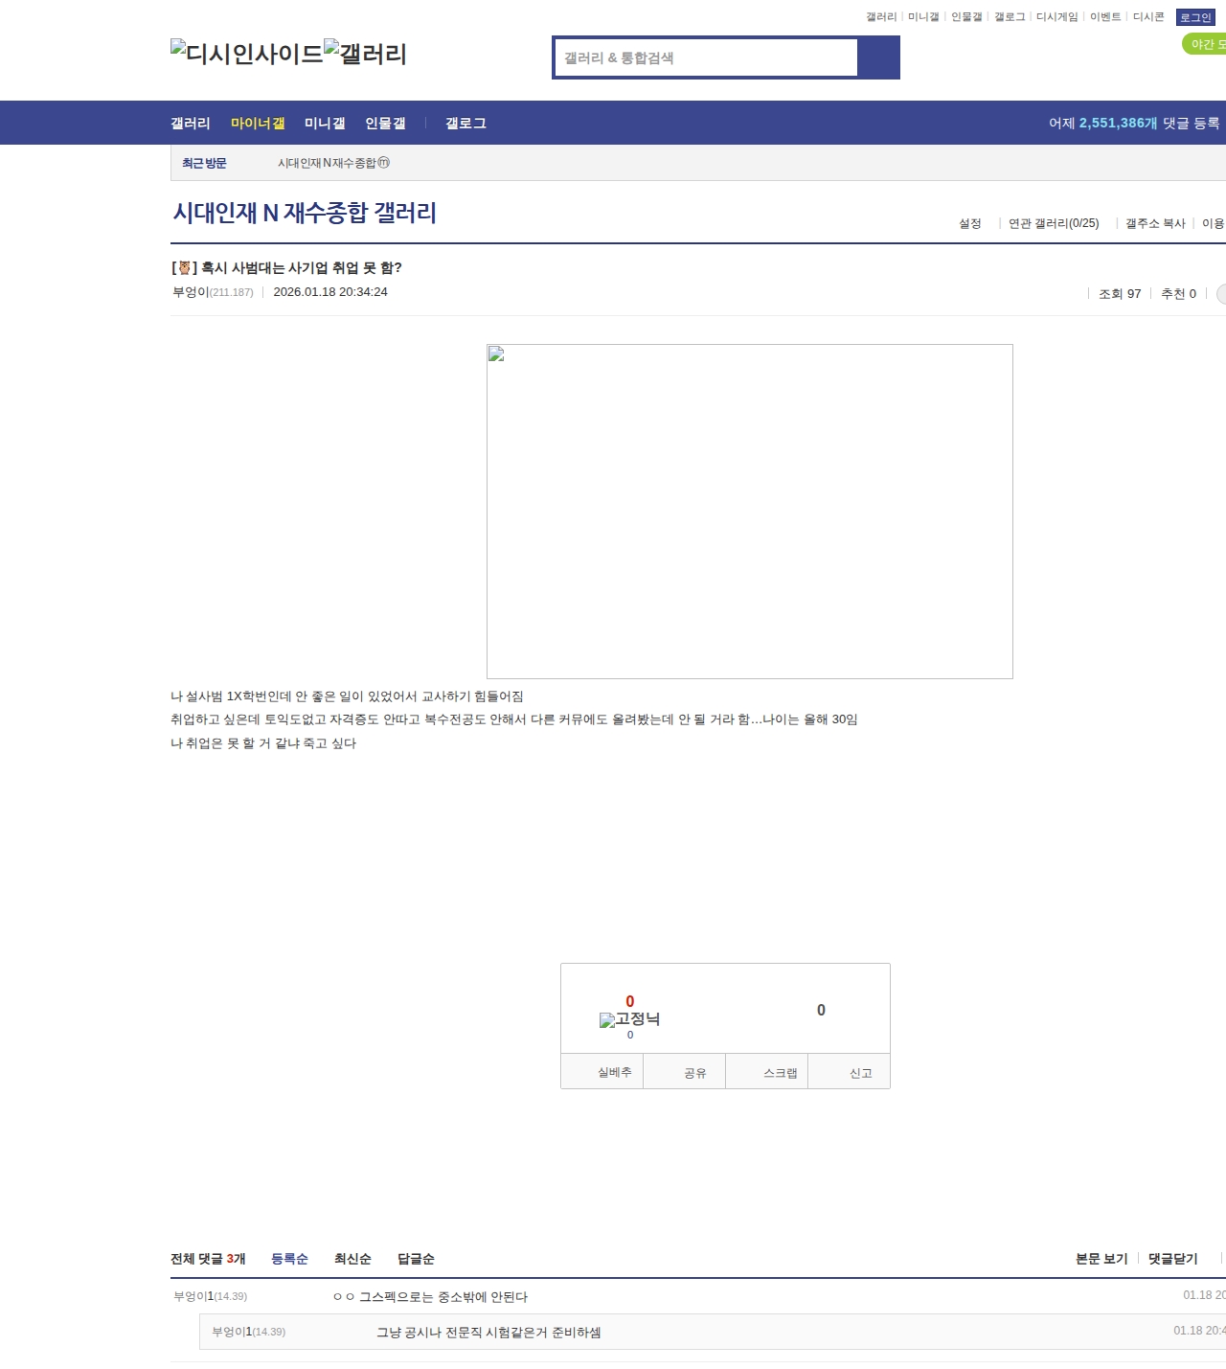Image resolution: width=1226 pixels, height=1369 pixels.
Task: Focus the 갤러리 & 통합검색 search field
Action: [706, 57]
